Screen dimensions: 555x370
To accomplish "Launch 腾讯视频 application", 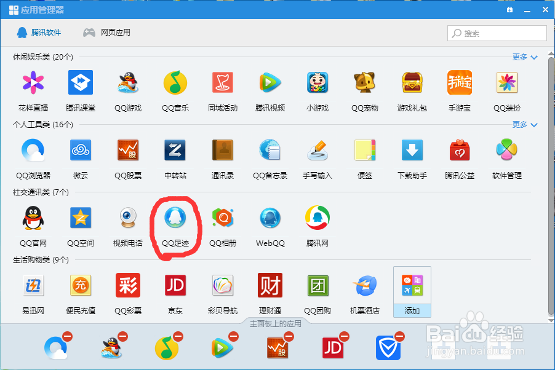I will click(270, 82).
